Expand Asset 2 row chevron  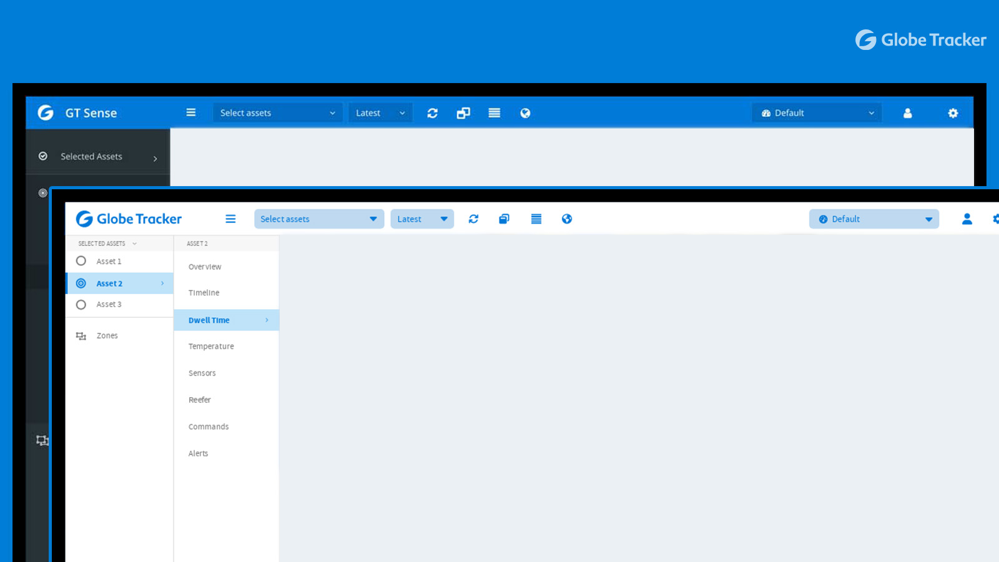click(x=162, y=283)
